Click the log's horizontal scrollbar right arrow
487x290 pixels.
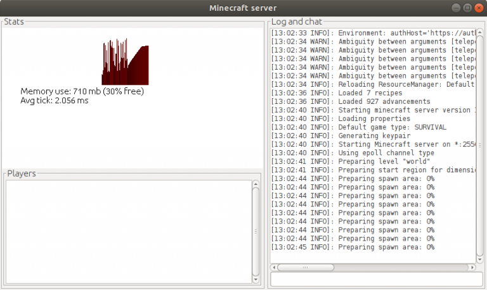(471, 267)
